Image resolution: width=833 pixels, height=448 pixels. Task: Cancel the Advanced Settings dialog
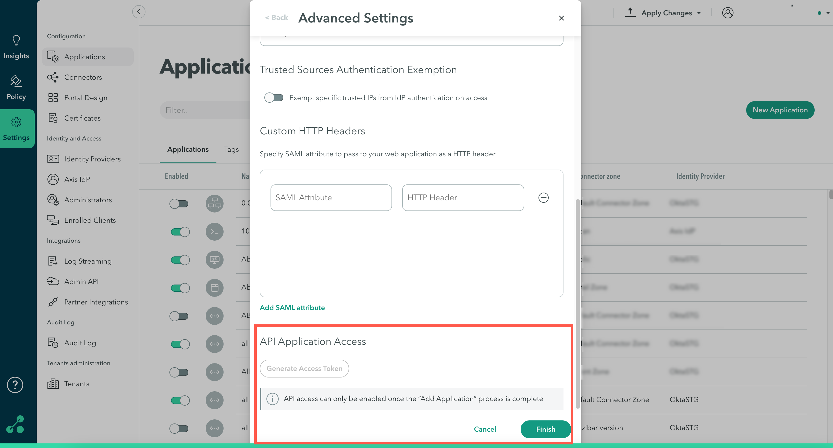pos(485,429)
